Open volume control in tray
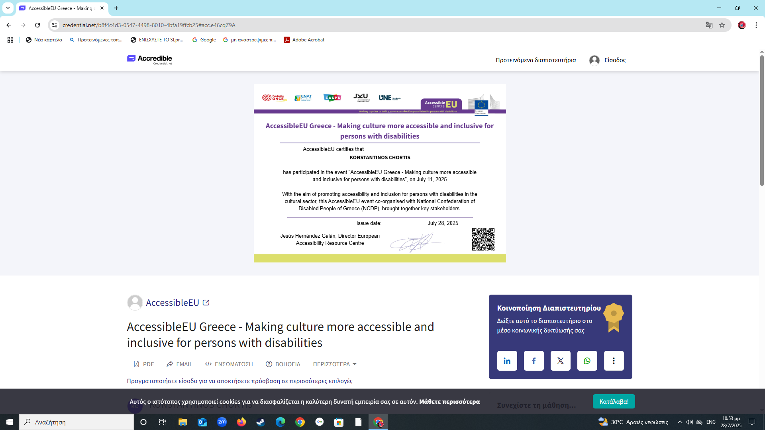This screenshot has width=765, height=430. 689,422
